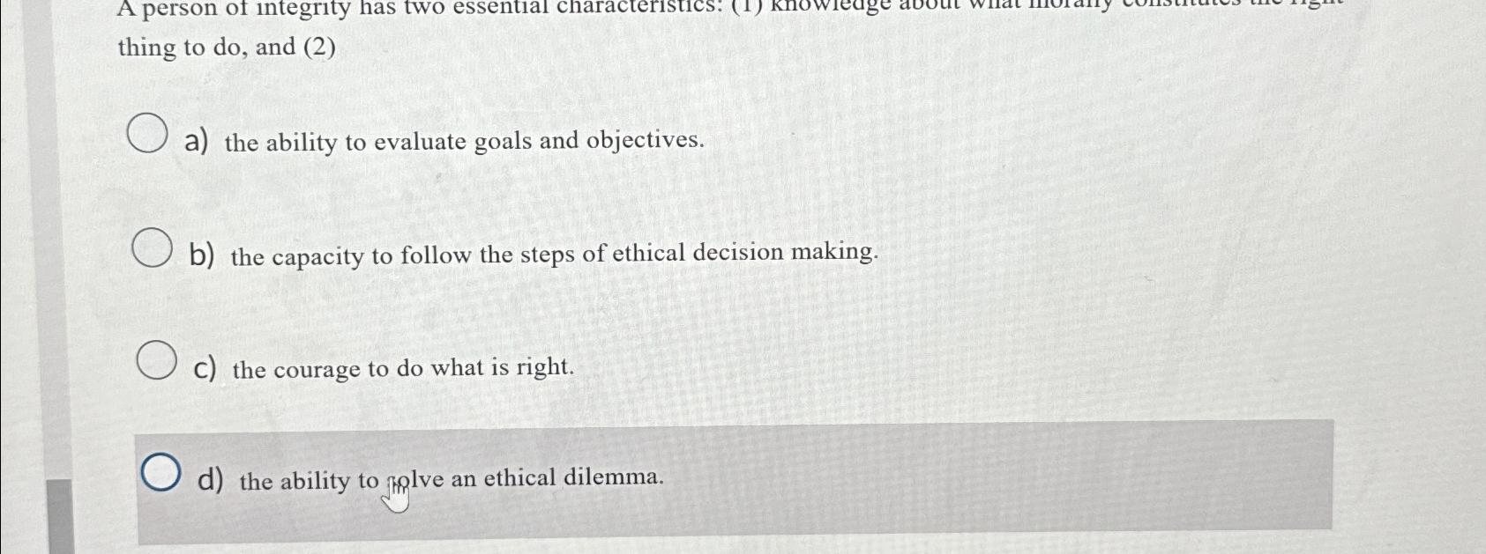Screen dimensions: 1486x554
Task: Select radio button for option b
Action: point(152,251)
